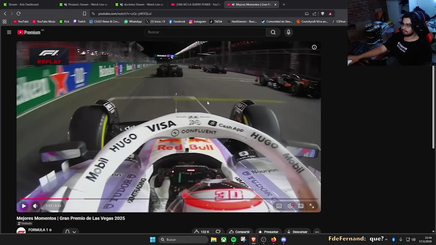Click the Brave Rewards triangle icon
Viewport: 436px width, 245px height.
330,14
